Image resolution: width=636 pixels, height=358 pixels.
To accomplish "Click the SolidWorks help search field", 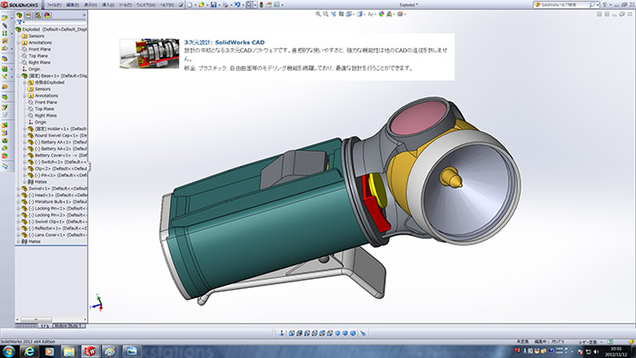I will (564, 5).
